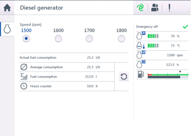Click the coolant temperature bar gauge at 75 °C

(x=153, y=46)
